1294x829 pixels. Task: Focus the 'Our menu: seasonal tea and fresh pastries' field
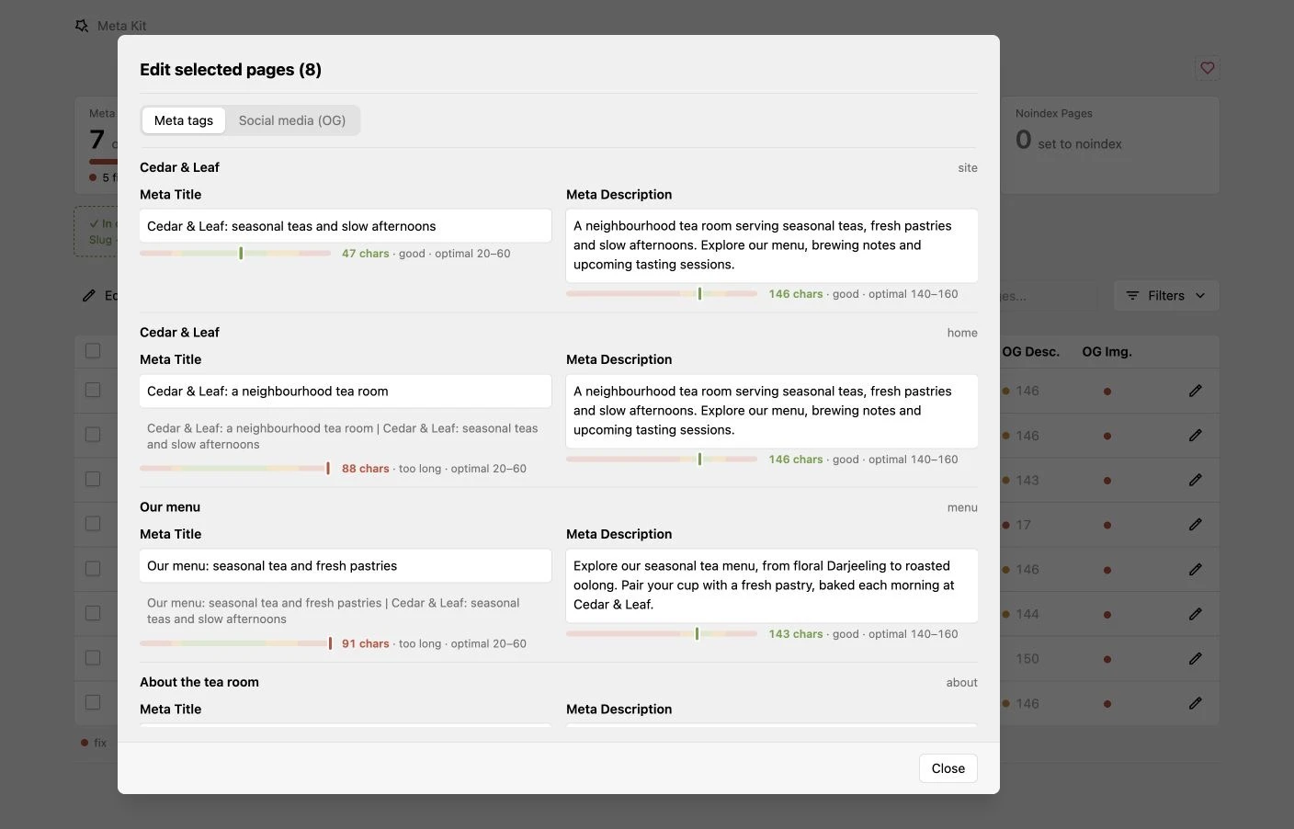point(346,566)
